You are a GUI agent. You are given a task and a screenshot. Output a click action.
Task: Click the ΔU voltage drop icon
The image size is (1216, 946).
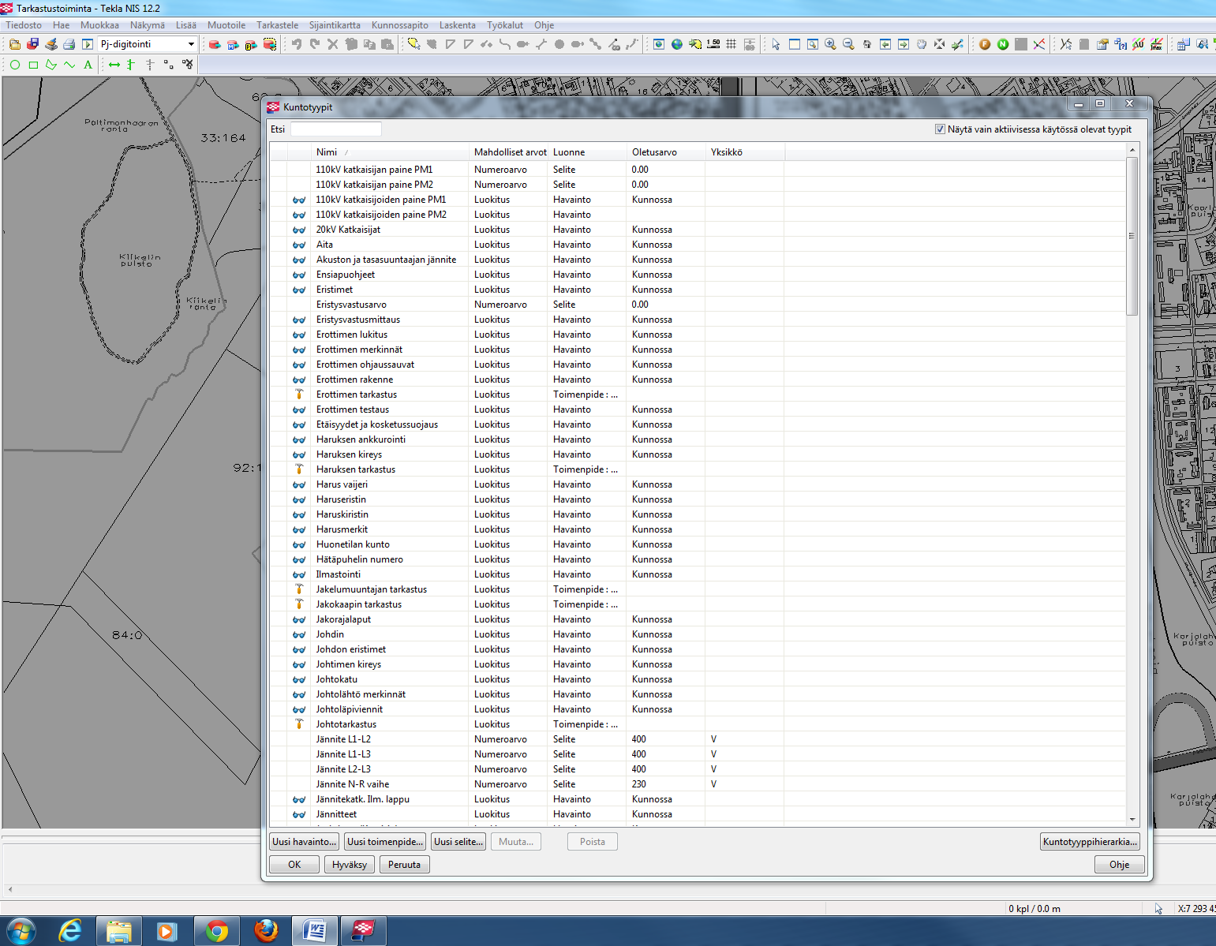1138,44
